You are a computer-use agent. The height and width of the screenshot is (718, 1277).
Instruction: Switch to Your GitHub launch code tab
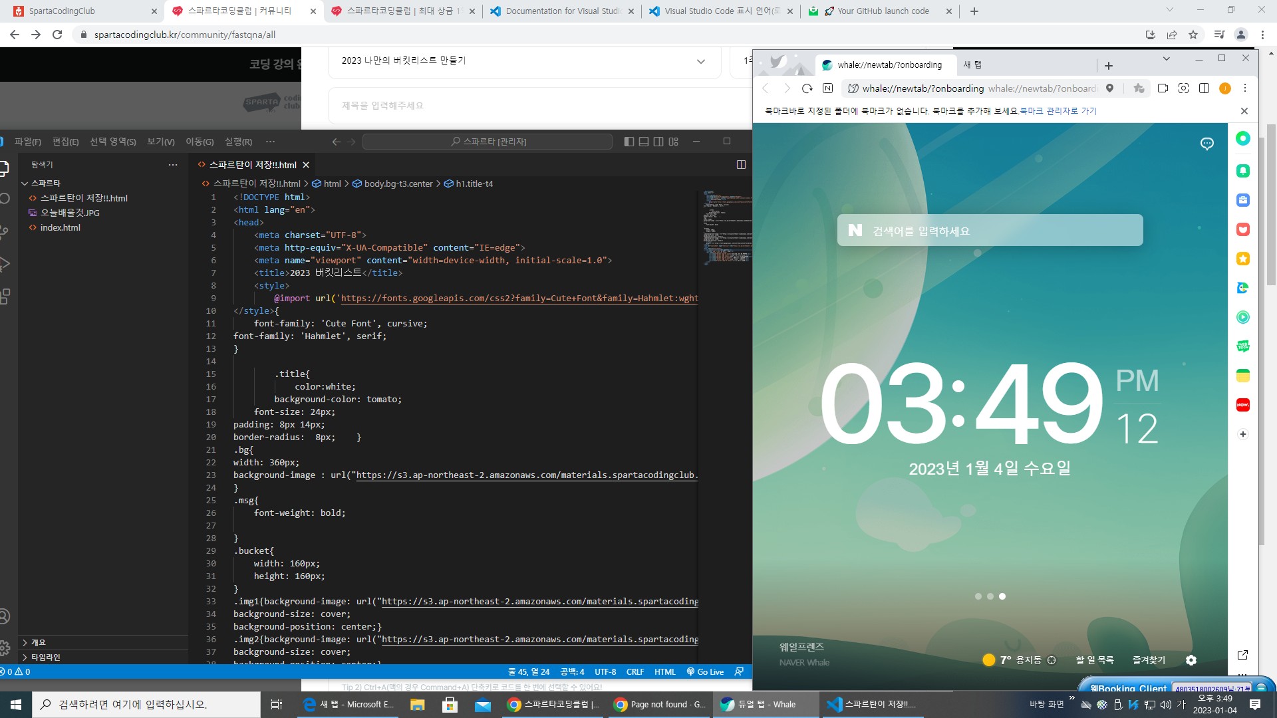pyautogui.click(x=879, y=11)
